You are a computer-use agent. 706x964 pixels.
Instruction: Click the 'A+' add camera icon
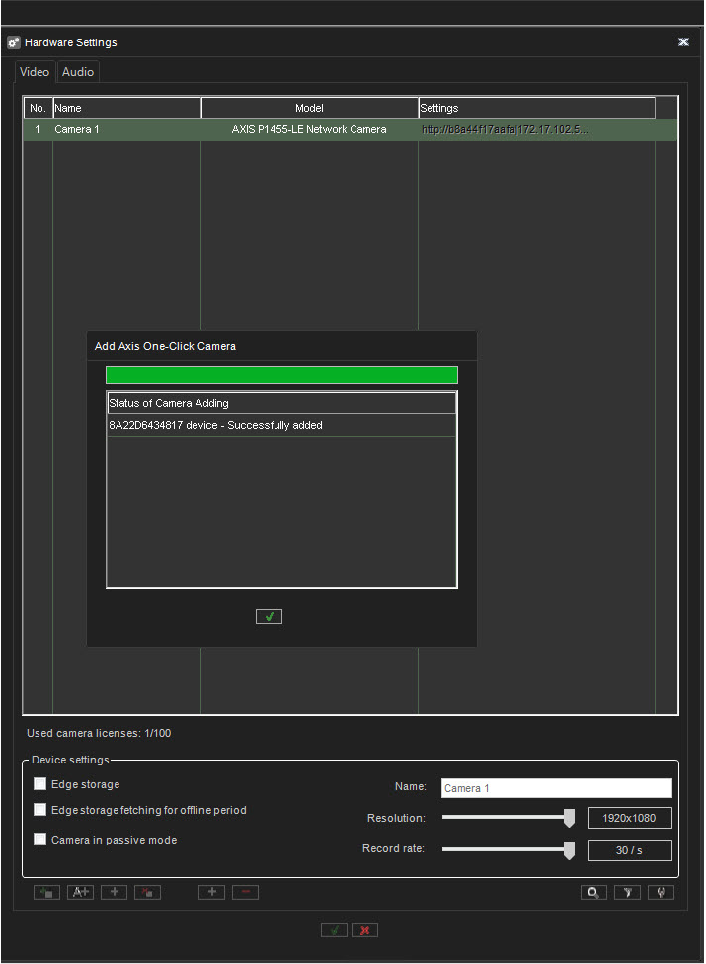(x=80, y=892)
